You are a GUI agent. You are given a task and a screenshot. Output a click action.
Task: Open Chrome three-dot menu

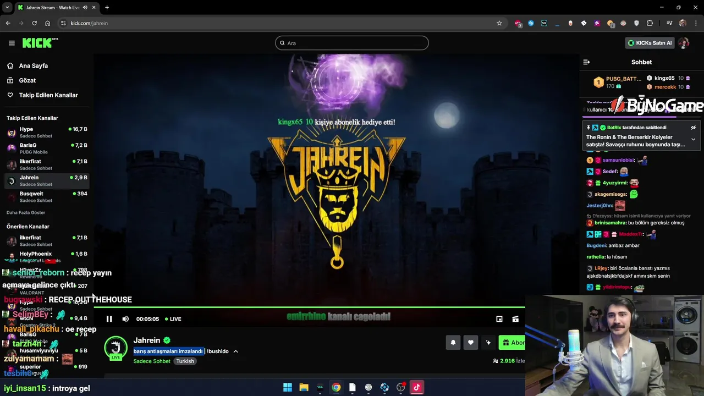pyautogui.click(x=696, y=23)
